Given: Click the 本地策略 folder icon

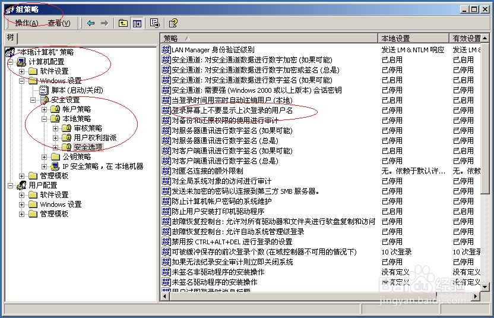Looking at the screenshot, I should 55,119.
